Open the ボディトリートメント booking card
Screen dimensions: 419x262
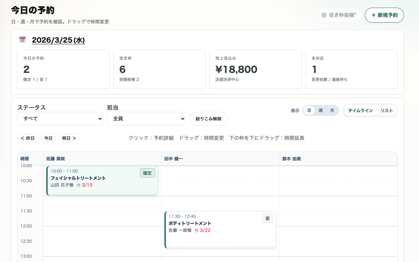point(220,230)
